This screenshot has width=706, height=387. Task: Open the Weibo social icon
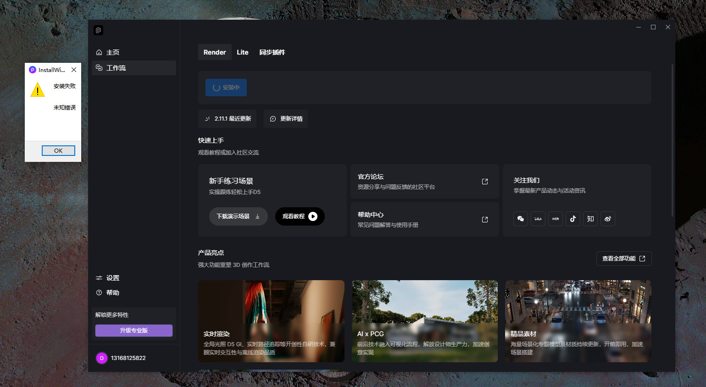tap(608, 219)
